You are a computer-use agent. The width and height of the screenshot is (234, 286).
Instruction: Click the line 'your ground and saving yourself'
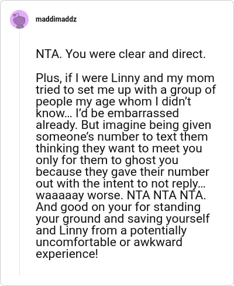pyautogui.click(x=123, y=219)
